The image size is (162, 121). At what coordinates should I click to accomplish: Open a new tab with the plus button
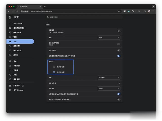[45, 7]
